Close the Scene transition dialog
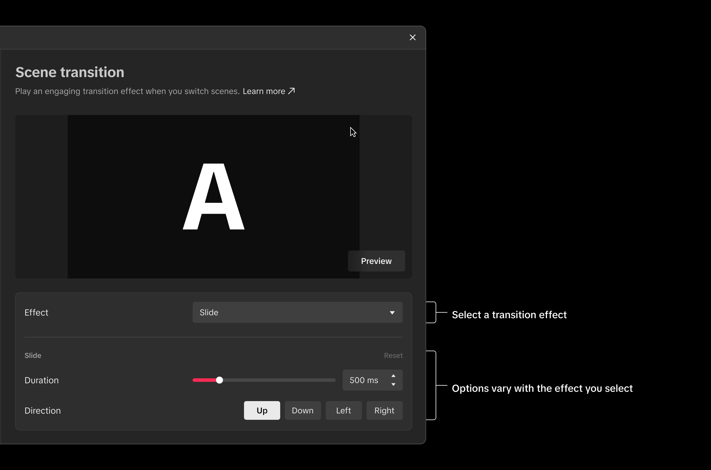Viewport: 711px width, 470px height. 413,37
